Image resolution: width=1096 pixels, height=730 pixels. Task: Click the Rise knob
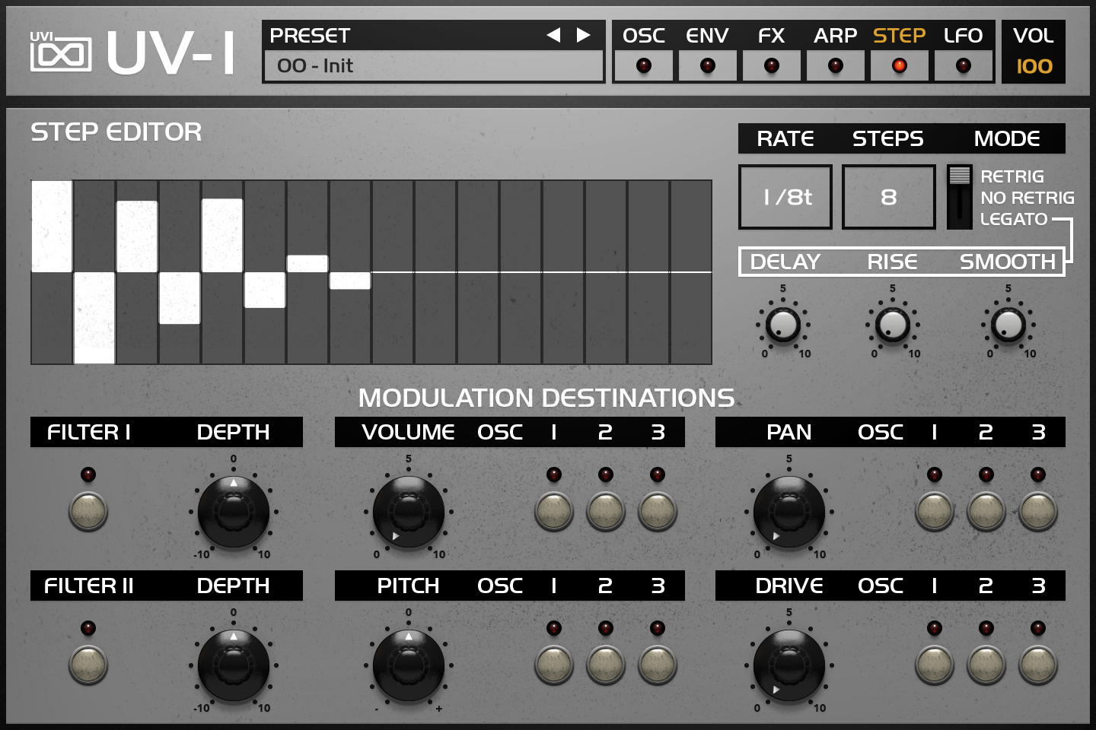[x=893, y=325]
